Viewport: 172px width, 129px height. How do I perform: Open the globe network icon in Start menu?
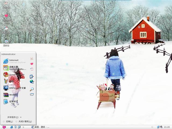[x=32, y=82]
